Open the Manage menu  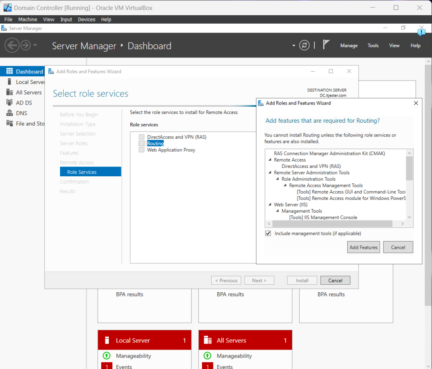[x=349, y=46]
